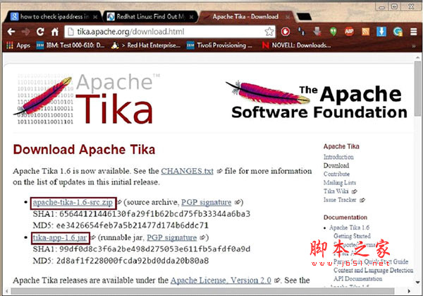Screen dimensions: 423x296
Task: Open Getting Started in Documentation
Action: click(352, 236)
